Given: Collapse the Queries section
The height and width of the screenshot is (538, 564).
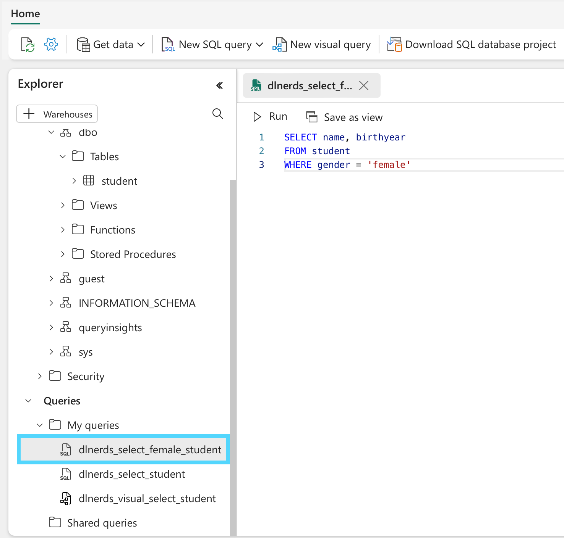Looking at the screenshot, I should (x=28, y=401).
